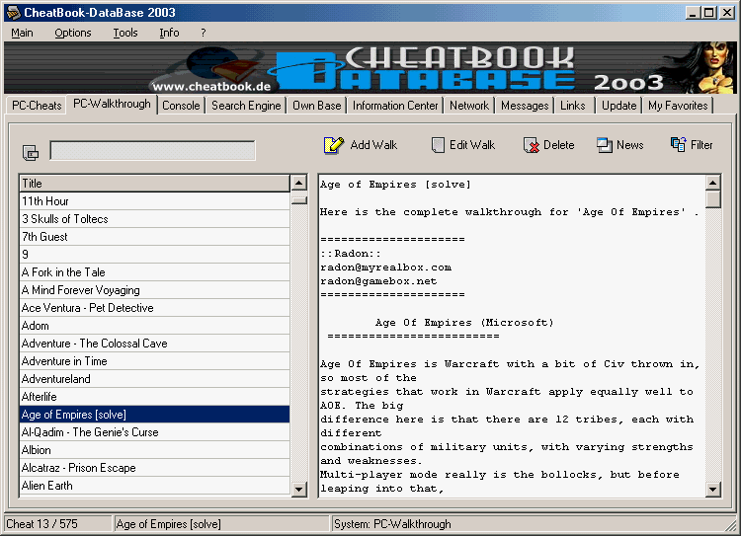Click the title list scrollbar thumb
The image size is (741, 536).
tap(298, 198)
